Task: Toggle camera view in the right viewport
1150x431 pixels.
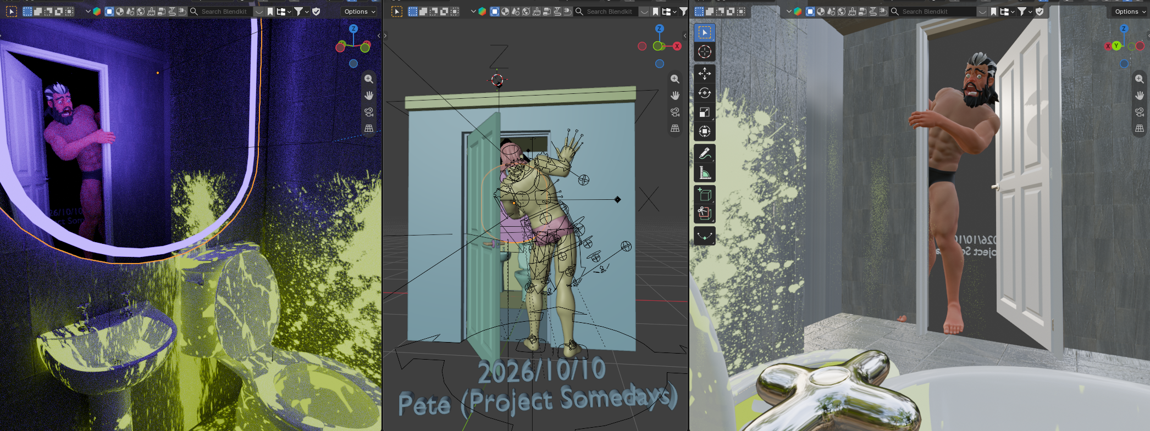Action: (x=1140, y=112)
